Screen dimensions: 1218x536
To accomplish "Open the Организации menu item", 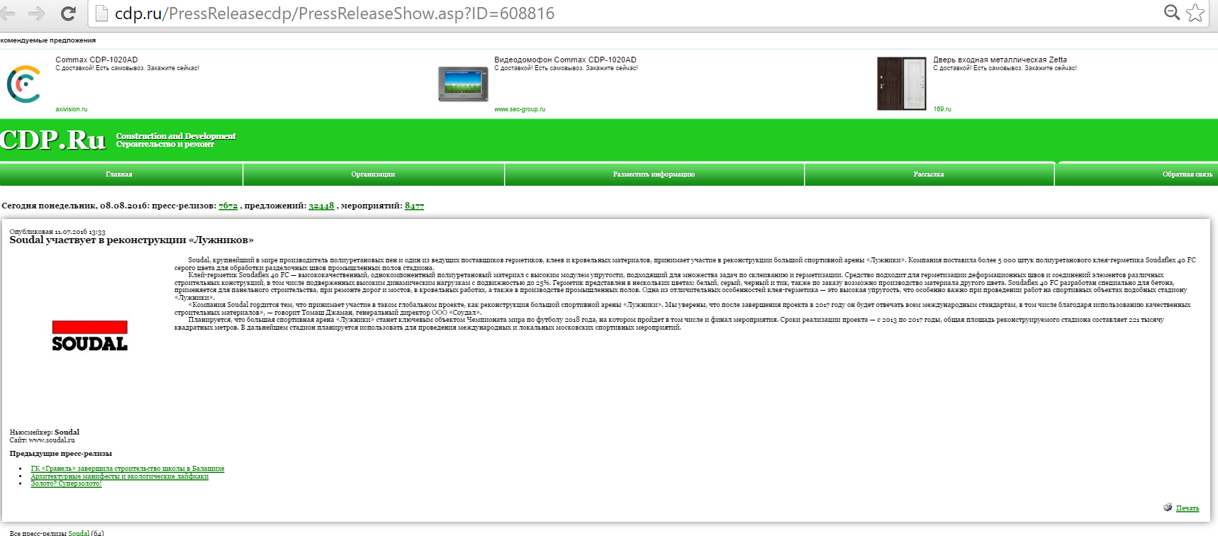I will tap(373, 174).
